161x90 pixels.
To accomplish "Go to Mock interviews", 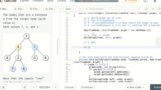I will click(x=50, y=1).
